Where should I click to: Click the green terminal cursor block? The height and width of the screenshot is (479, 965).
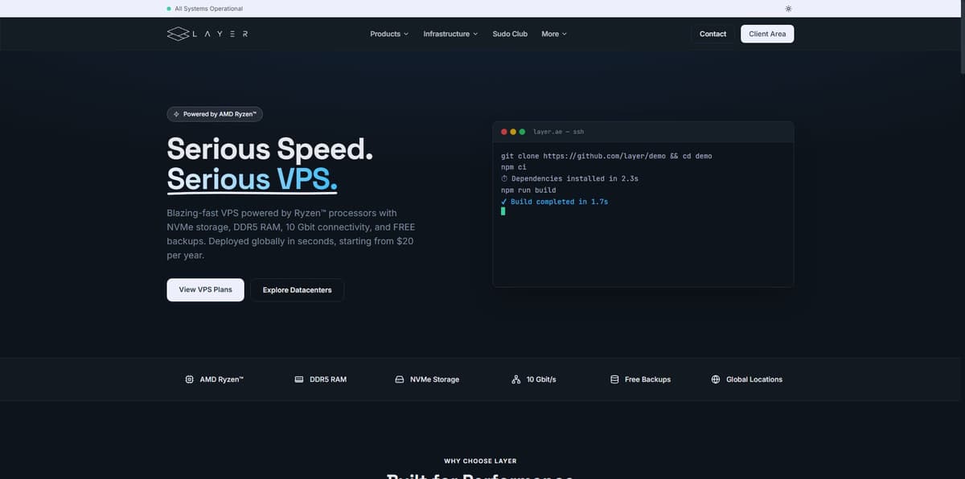tap(503, 211)
